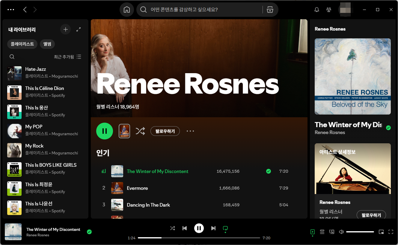Open the three-dot app menu at top left

11,10
